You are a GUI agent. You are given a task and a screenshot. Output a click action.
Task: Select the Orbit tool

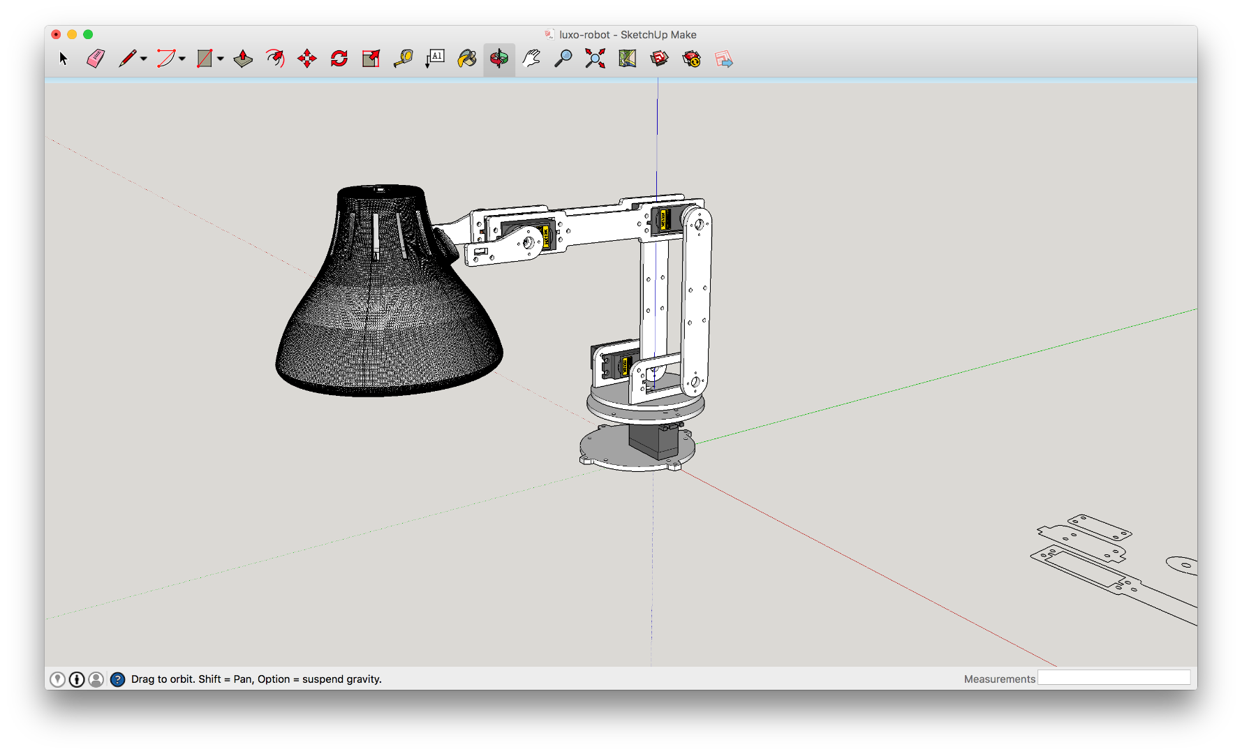pos(499,59)
